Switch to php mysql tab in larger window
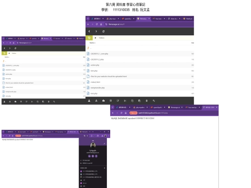The width and height of the screenshot is (251, 188). [x=113, y=19]
